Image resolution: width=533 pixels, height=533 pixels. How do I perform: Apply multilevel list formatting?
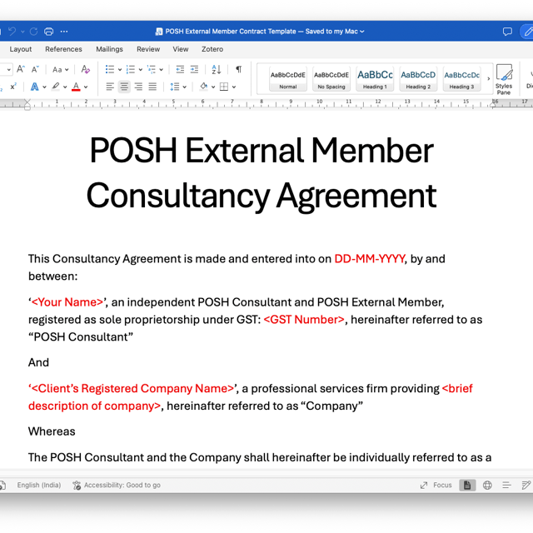point(152,69)
